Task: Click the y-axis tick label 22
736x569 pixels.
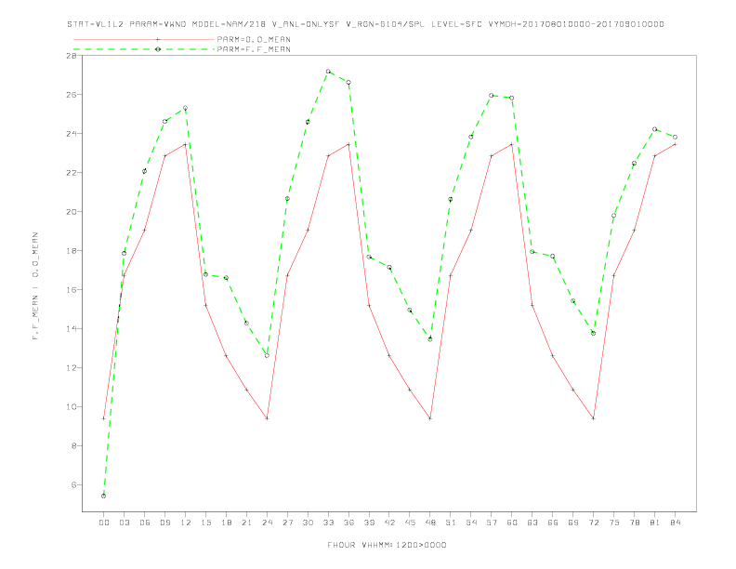Action: pos(72,172)
